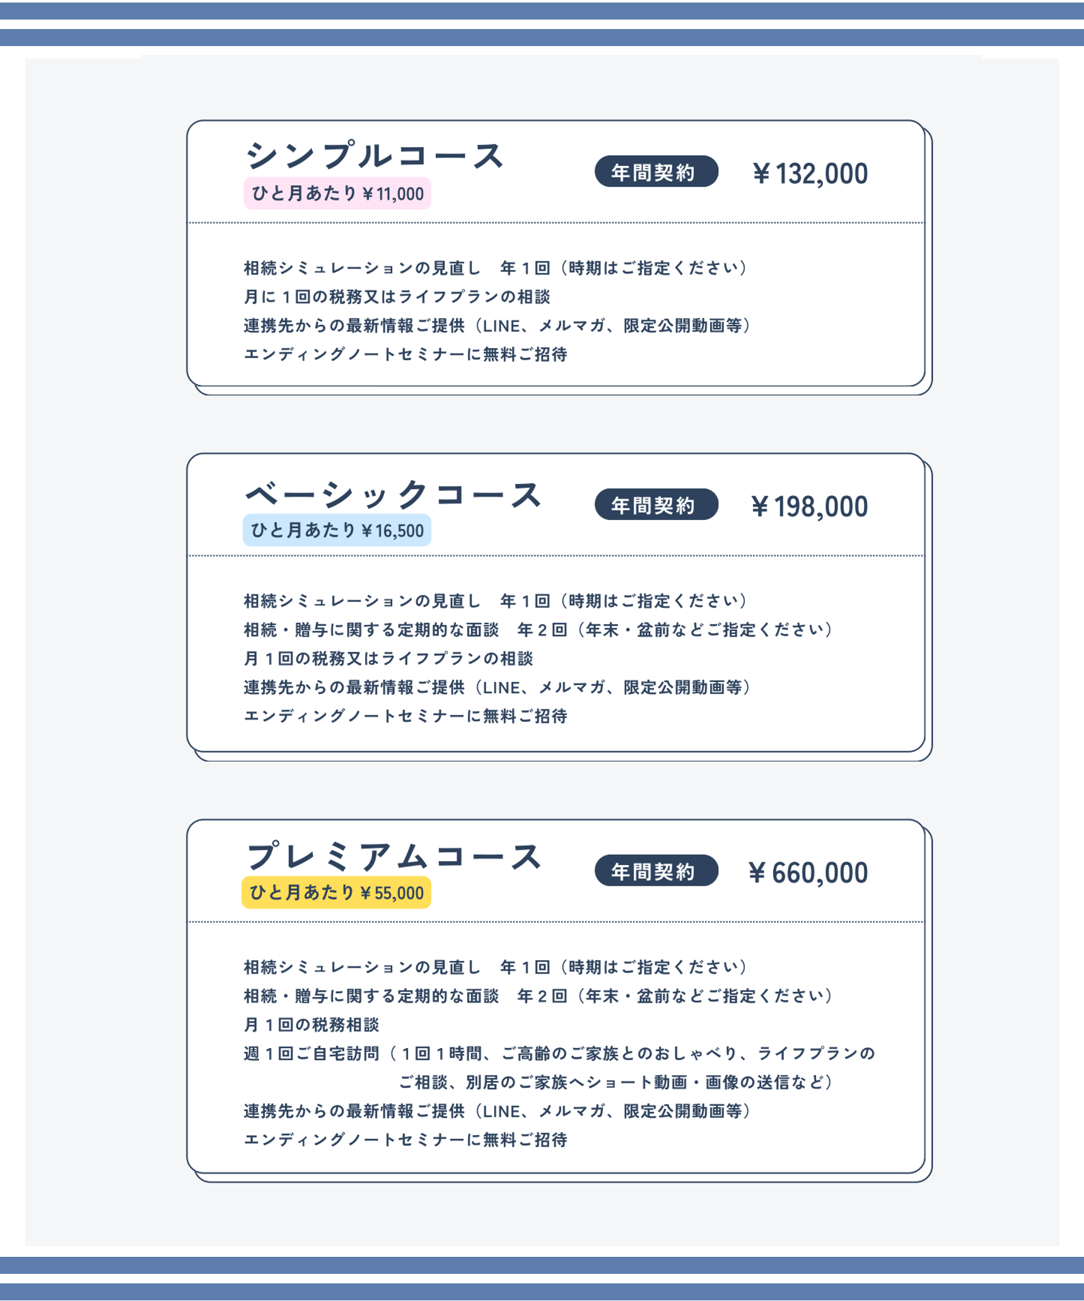
Task: Click エンディングノートセミナー line in シンプルコース
Action: tap(405, 355)
